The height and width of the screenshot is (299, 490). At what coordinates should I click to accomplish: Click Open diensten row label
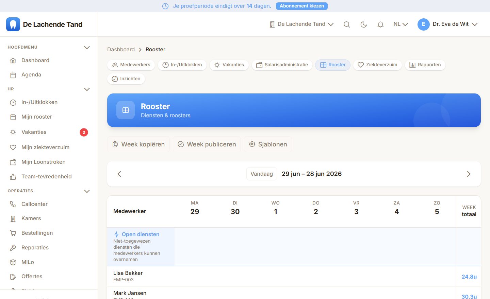pos(141,234)
